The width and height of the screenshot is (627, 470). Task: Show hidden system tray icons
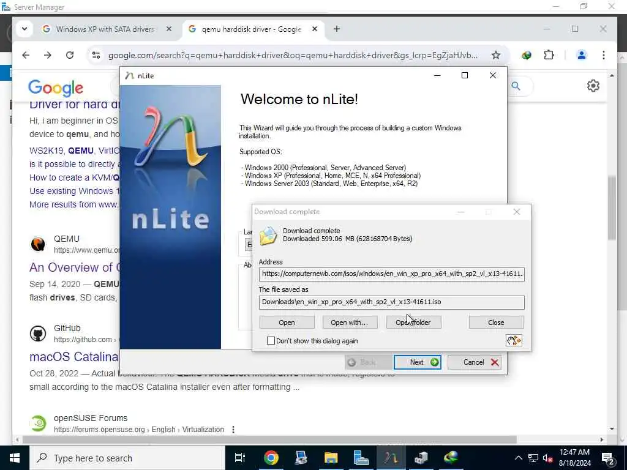click(x=518, y=458)
